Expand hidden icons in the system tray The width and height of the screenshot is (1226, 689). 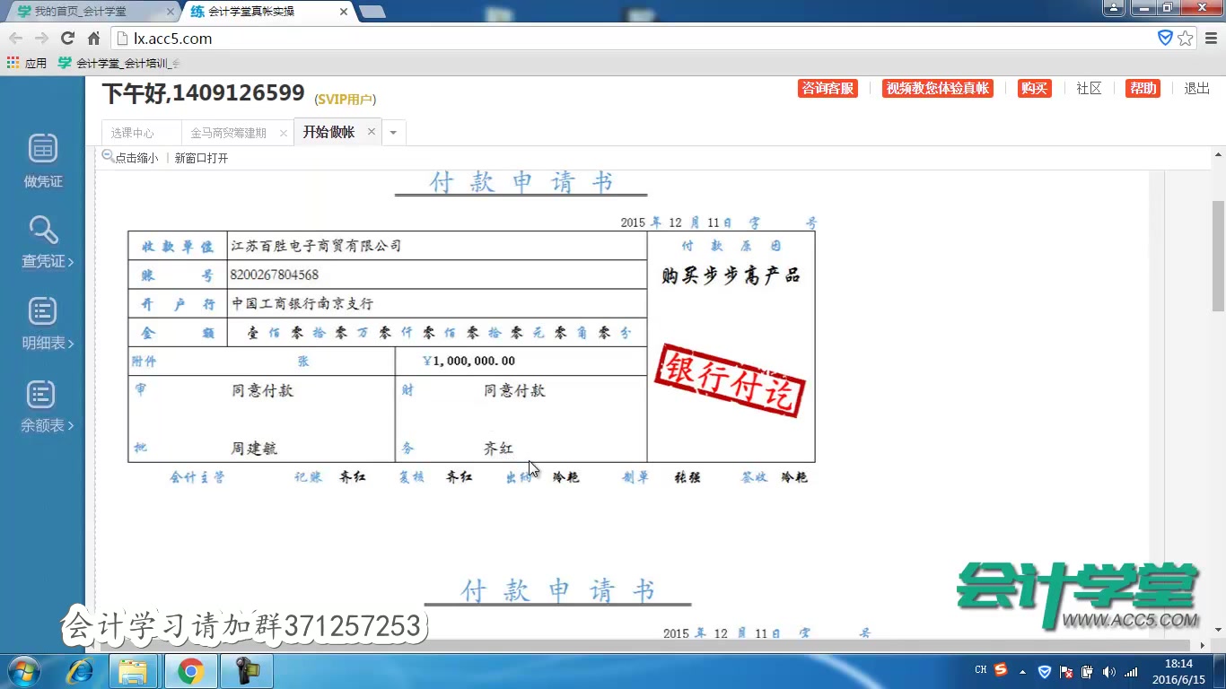(1024, 670)
